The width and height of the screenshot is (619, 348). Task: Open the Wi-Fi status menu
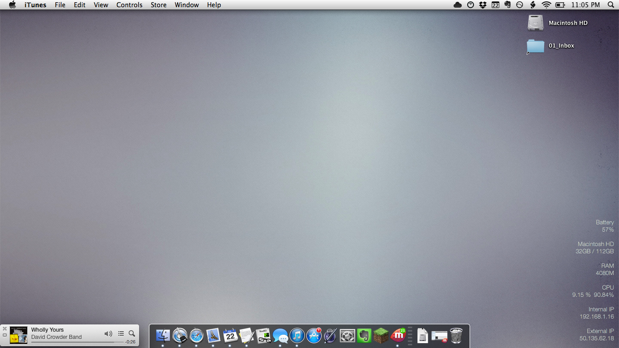click(546, 5)
